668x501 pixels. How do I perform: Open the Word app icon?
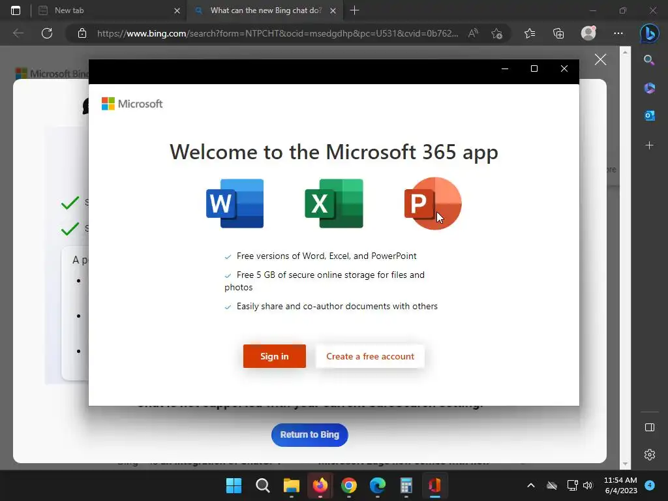235,204
